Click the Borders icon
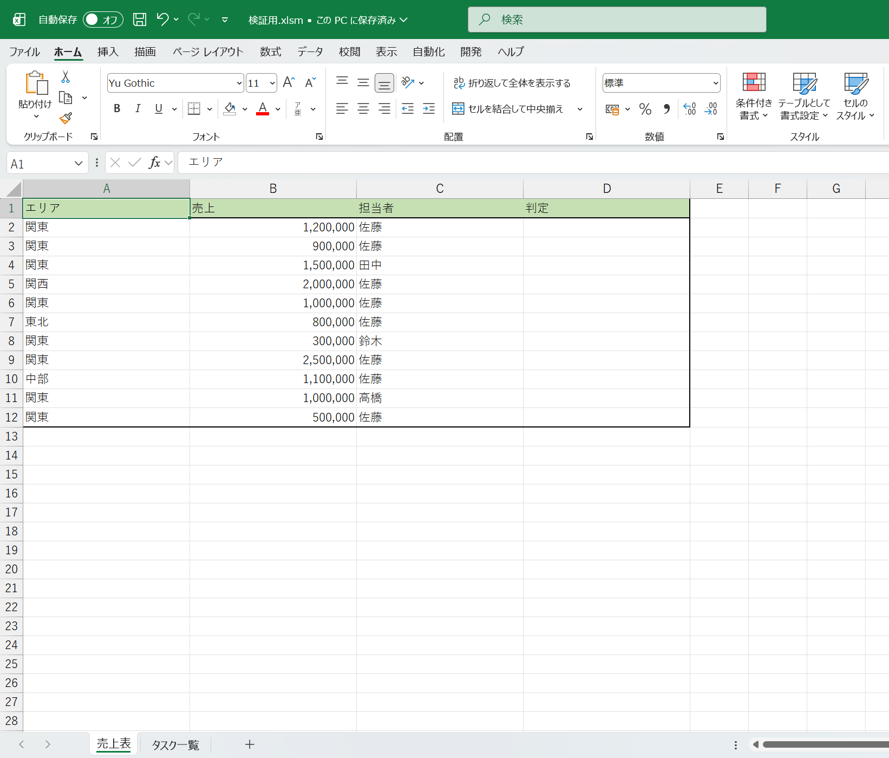 [x=194, y=109]
